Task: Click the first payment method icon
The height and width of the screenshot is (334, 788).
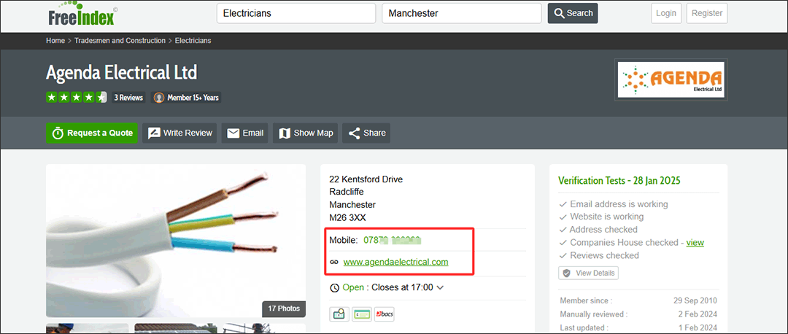Action: (339, 314)
